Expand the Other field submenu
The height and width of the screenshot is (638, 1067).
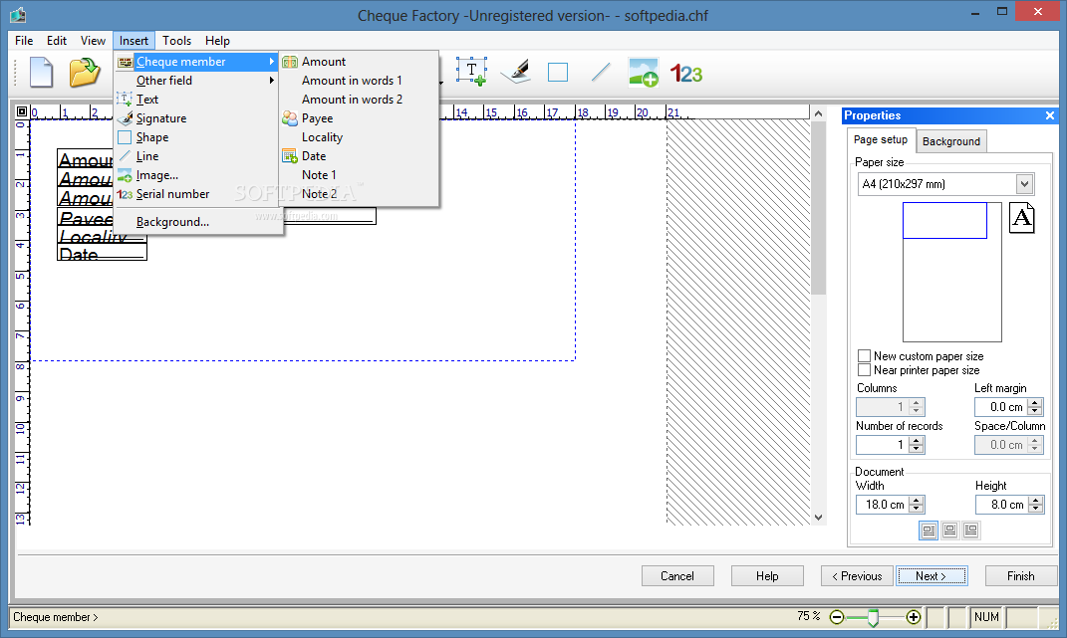pyautogui.click(x=198, y=81)
